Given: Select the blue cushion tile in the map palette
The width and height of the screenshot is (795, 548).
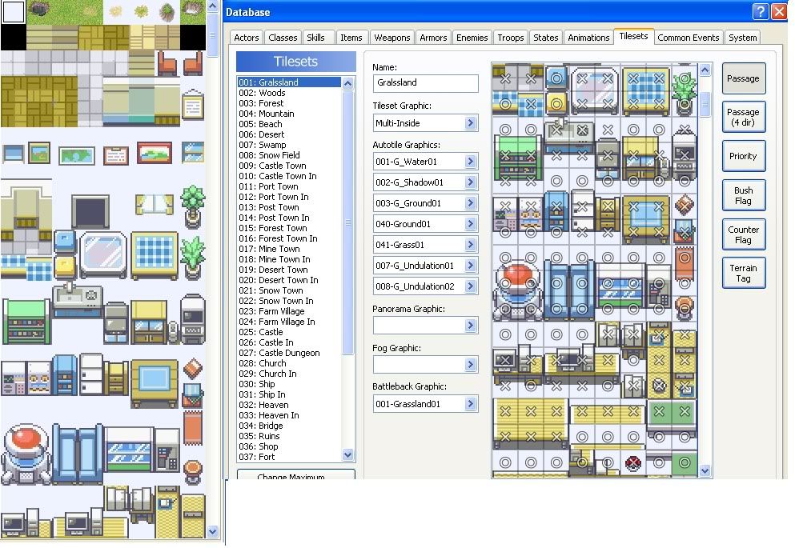Looking at the screenshot, I should click(x=64, y=242).
